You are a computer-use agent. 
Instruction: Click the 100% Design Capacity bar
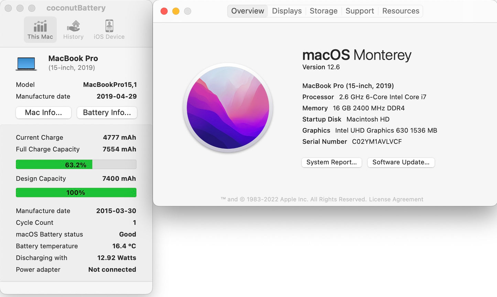point(76,192)
